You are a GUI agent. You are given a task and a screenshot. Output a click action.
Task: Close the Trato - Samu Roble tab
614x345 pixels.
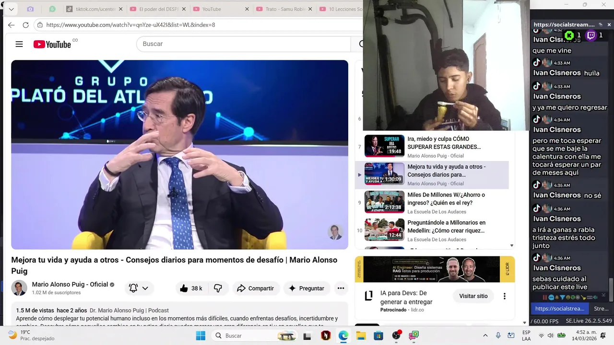click(x=310, y=9)
